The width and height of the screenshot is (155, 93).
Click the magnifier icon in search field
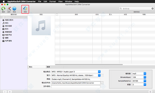point(121,9)
